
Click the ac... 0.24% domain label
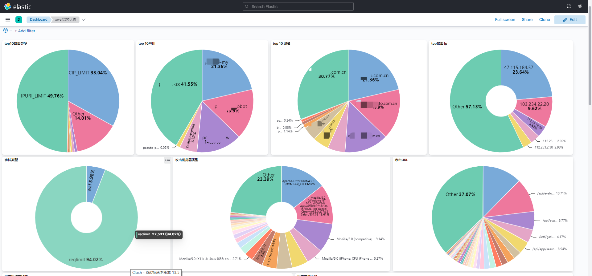coord(285,120)
